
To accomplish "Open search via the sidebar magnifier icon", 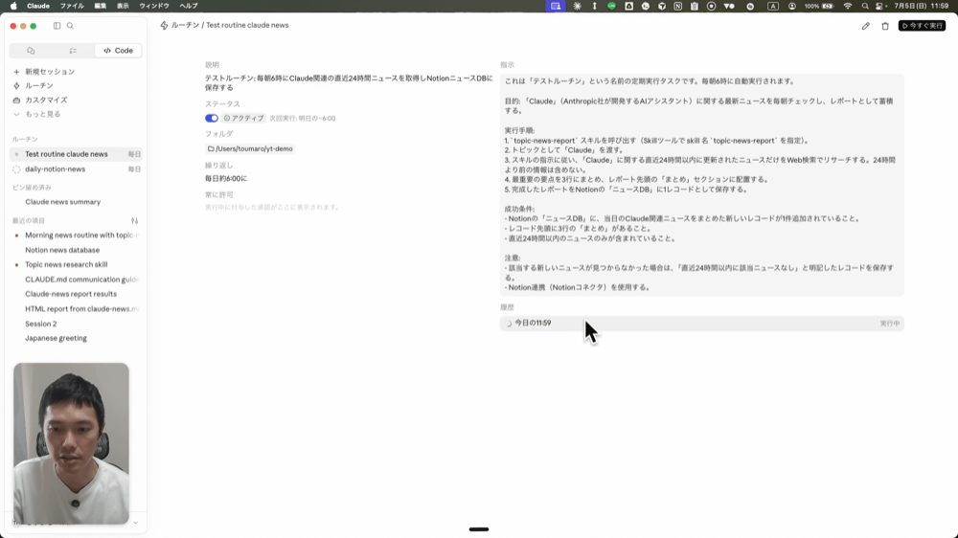I will pos(70,26).
